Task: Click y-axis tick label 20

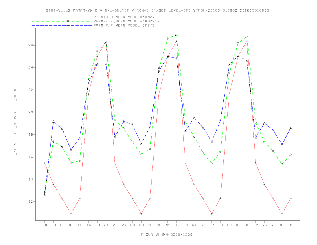Action: click(x=31, y=112)
